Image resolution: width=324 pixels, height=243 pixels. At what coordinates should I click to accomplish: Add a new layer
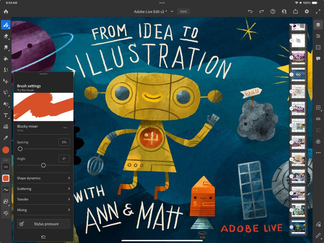(318, 108)
